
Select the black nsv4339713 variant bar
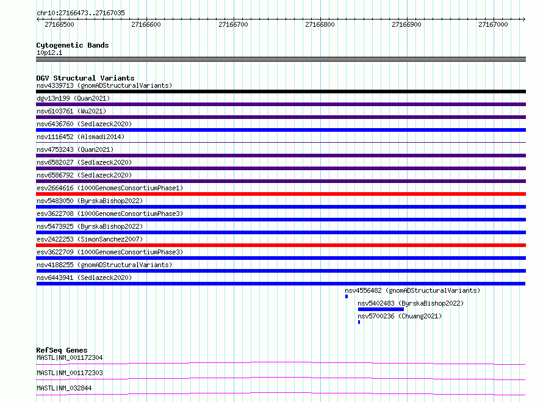tap(281, 92)
